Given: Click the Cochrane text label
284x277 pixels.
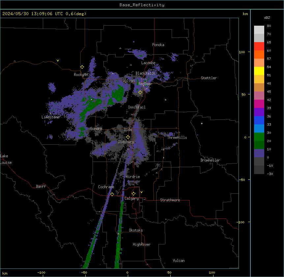Looking at the screenshot, I should (106, 187).
